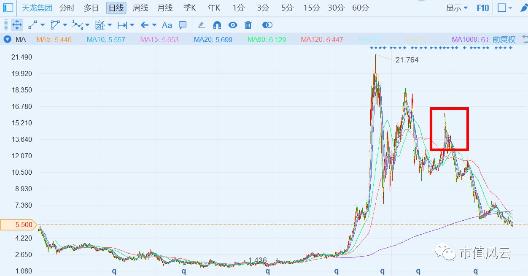Select the 5分 minute period
528x276 pixels.
click(287, 8)
